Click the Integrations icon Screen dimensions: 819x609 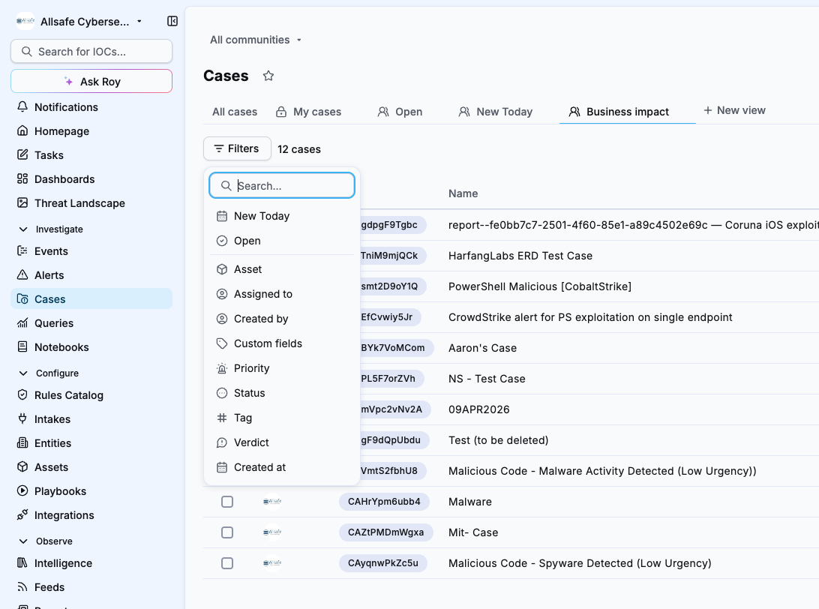coord(22,515)
